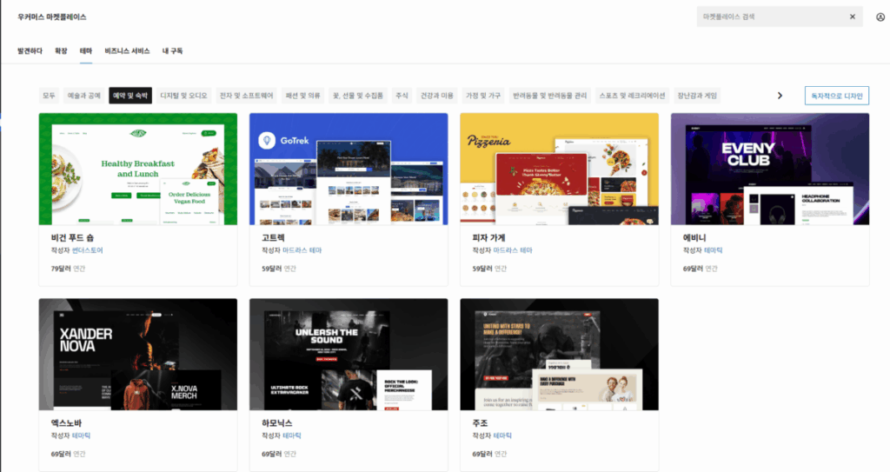The image size is (890, 472).
Task: Open the 비건 푸드 숍 theme thumbnail
Action: coord(137,169)
